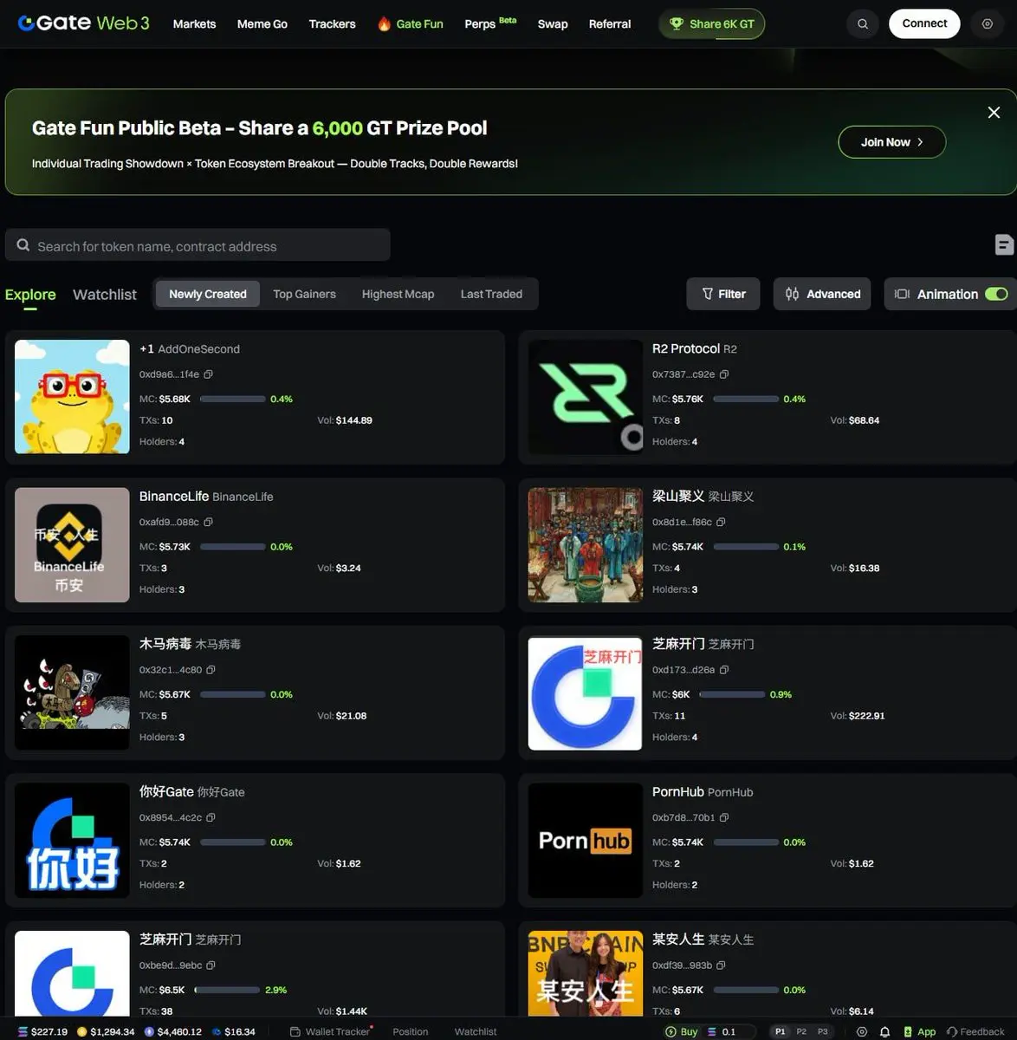Copy the AddOneSecond contract address
The width and height of the screenshot is (1017, 1040).
pos(209,374)
